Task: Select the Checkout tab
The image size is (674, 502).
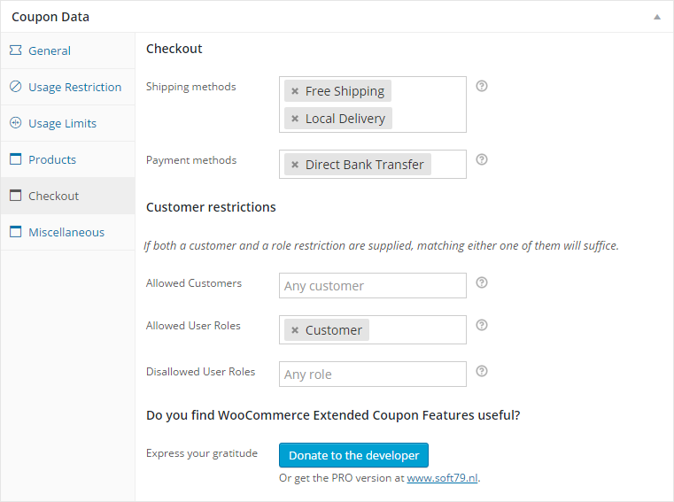Action: pyautogui.click(x=53, y=196)
